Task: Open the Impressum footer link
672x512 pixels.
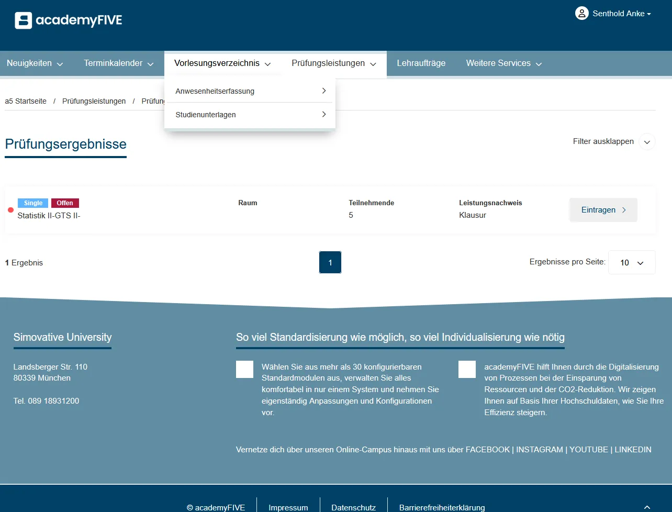Action: tap(288, 507)
